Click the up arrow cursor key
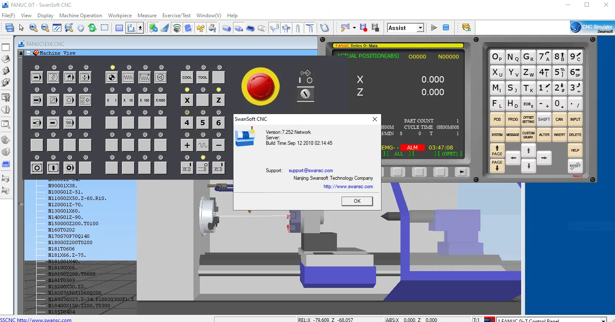The image size is (615, 322). pos(528,150)
